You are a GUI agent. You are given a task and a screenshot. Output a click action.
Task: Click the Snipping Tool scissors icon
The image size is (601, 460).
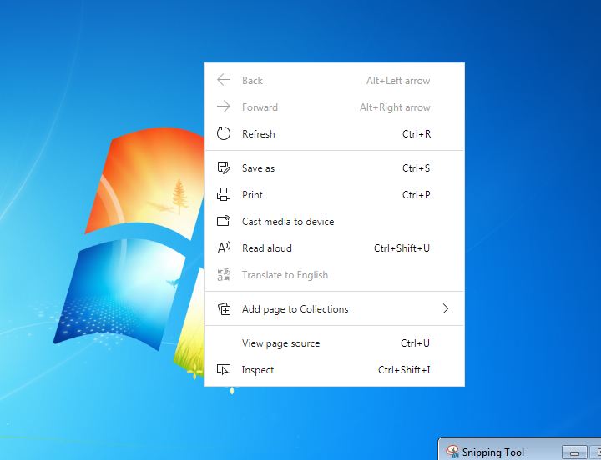452,452
